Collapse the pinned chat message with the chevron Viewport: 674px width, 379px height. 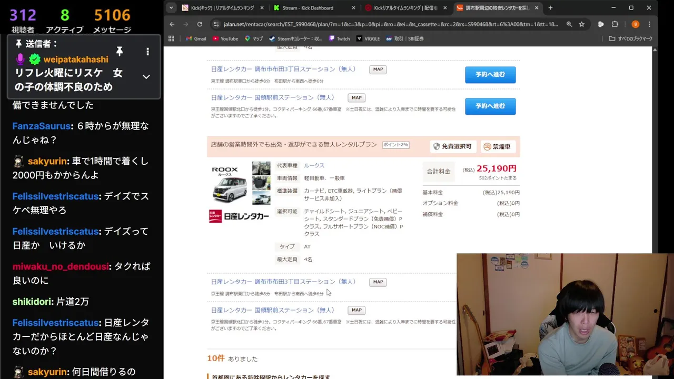[146, 77]
